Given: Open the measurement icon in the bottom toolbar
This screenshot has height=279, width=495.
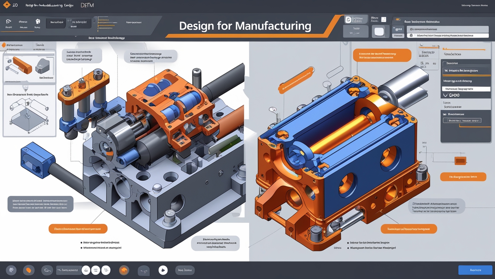Looking at the screenshot, I should pos(47,270).
